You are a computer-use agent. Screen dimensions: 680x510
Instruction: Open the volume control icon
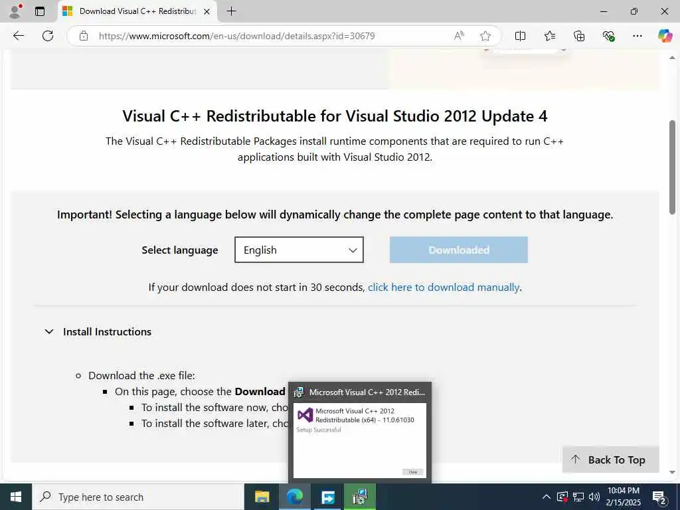[x=594, y=497]
